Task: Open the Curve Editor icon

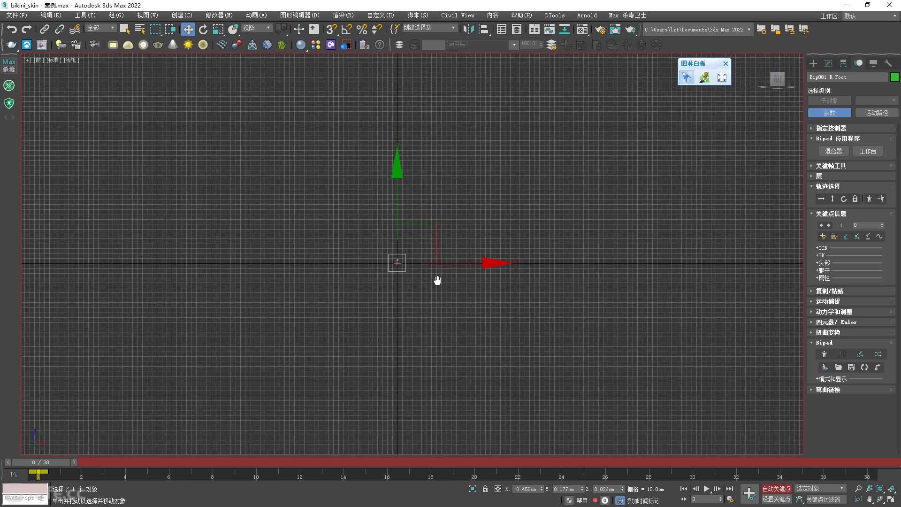Action: 549,29
